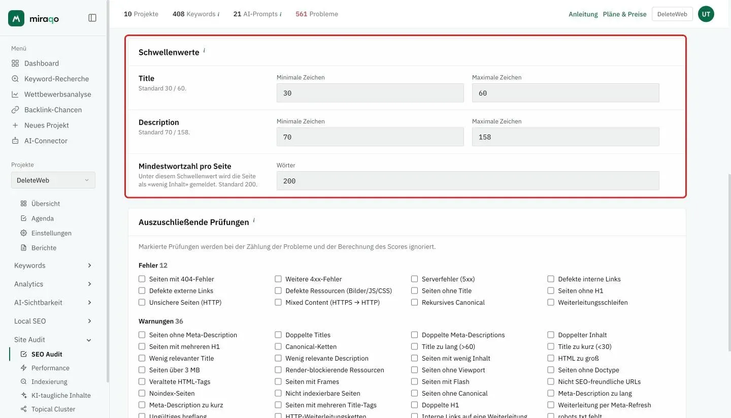Click the Übersicht grid icon

click(x=23, y=204)
